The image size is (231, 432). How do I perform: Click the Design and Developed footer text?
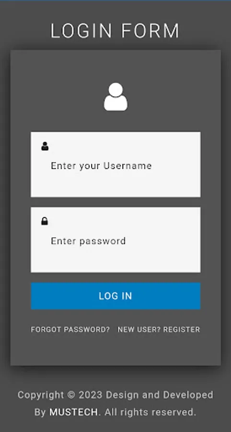160,395
